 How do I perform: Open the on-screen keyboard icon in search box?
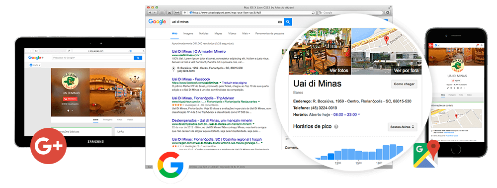280,22
